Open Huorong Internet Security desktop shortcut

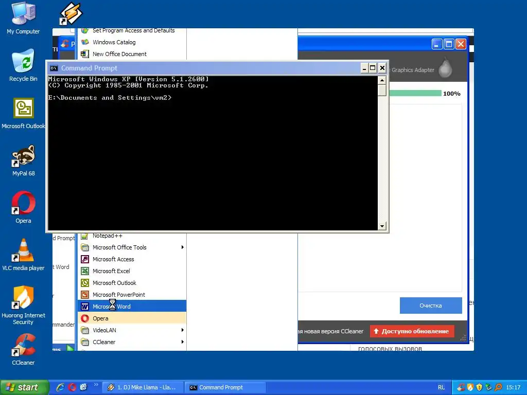(x=23, y=305)
